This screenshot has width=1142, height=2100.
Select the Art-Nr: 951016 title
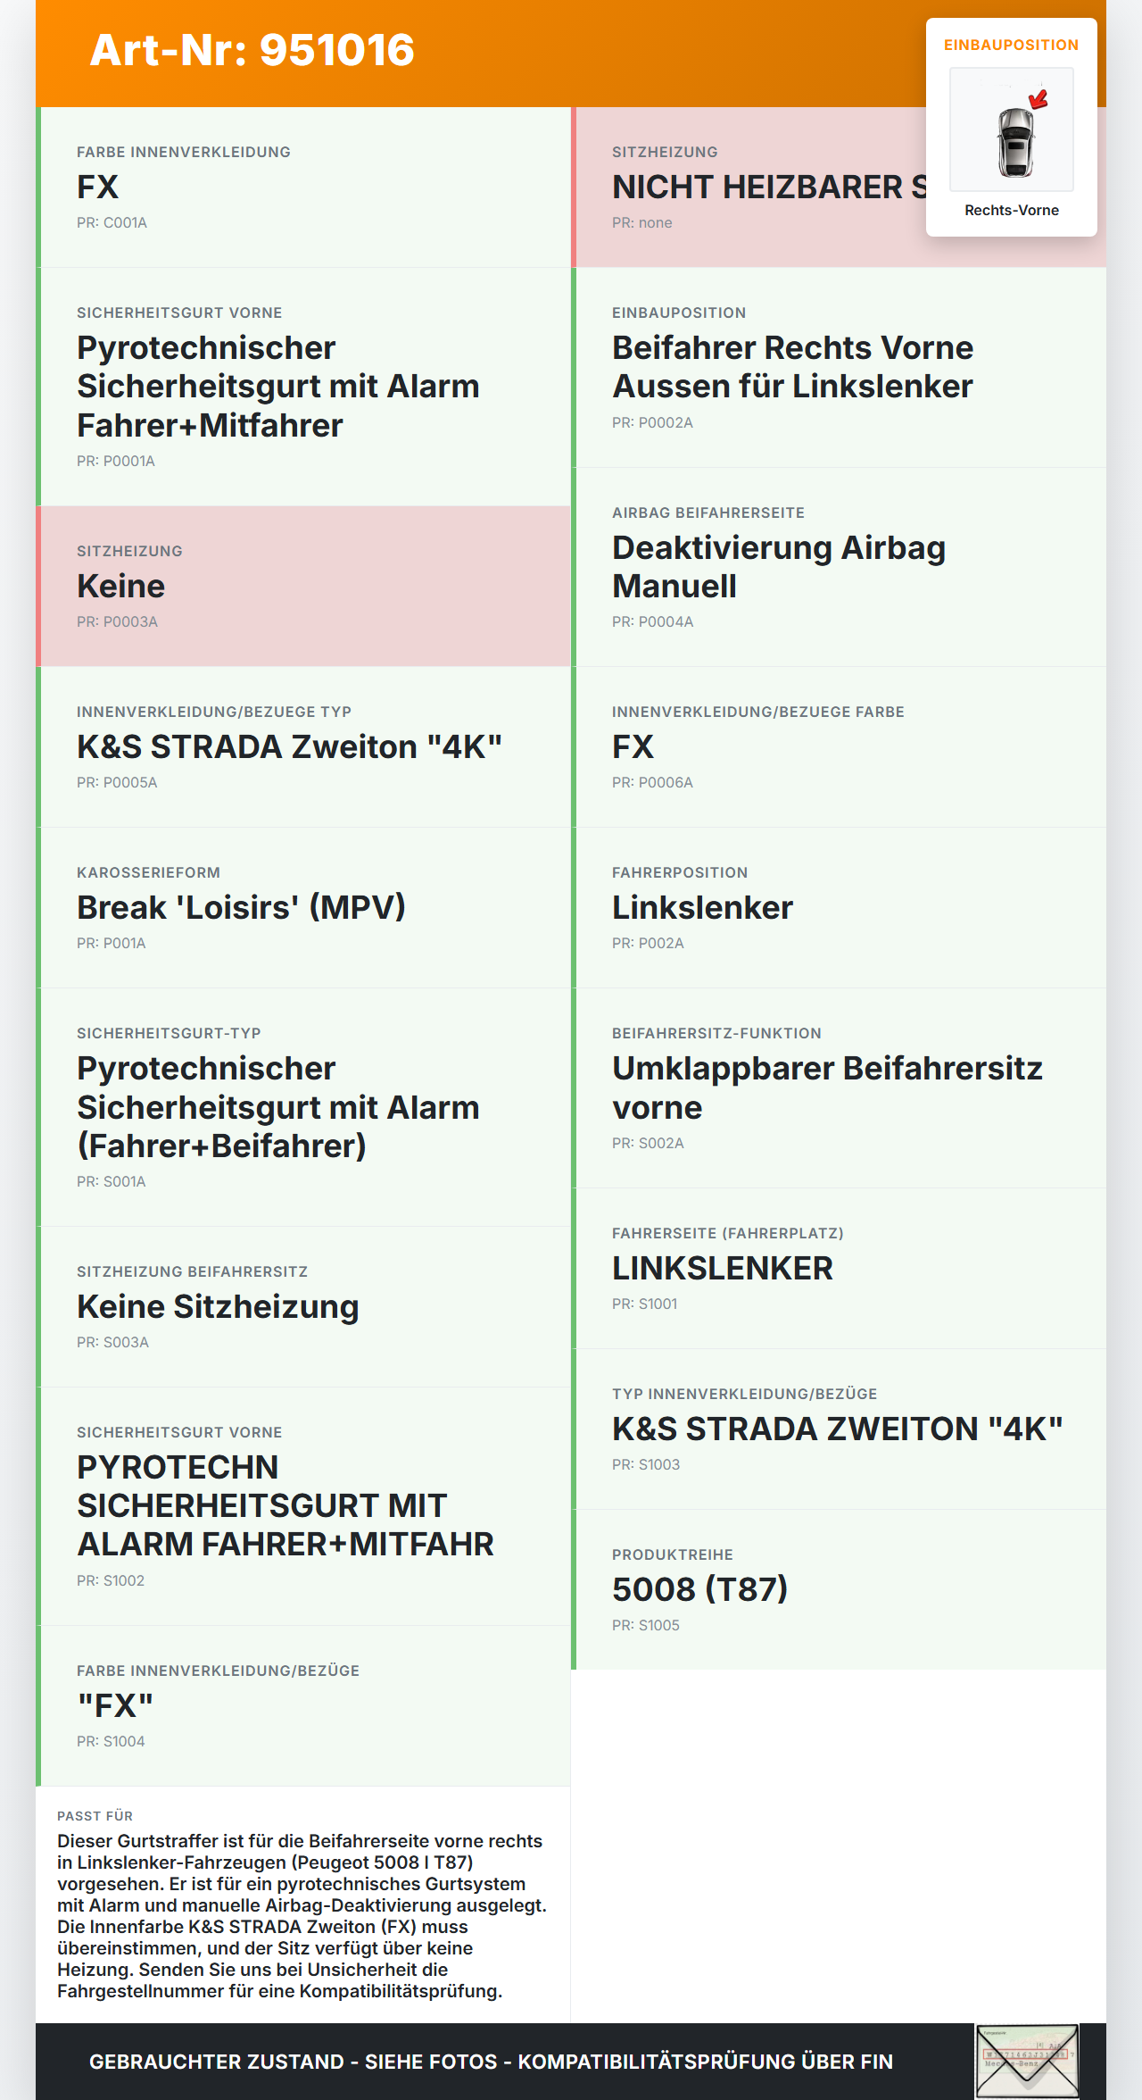[x=252, y=50]
